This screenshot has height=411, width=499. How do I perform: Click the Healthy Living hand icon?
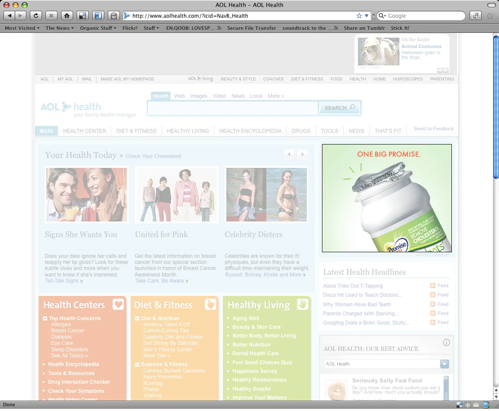(x=303, y=304)
